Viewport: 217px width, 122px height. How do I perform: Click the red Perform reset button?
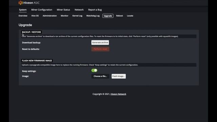tap(100, 49)
